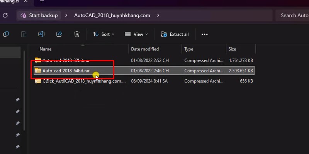Click the Paste clipboard icon
The image size is (309, 154).
24,34
